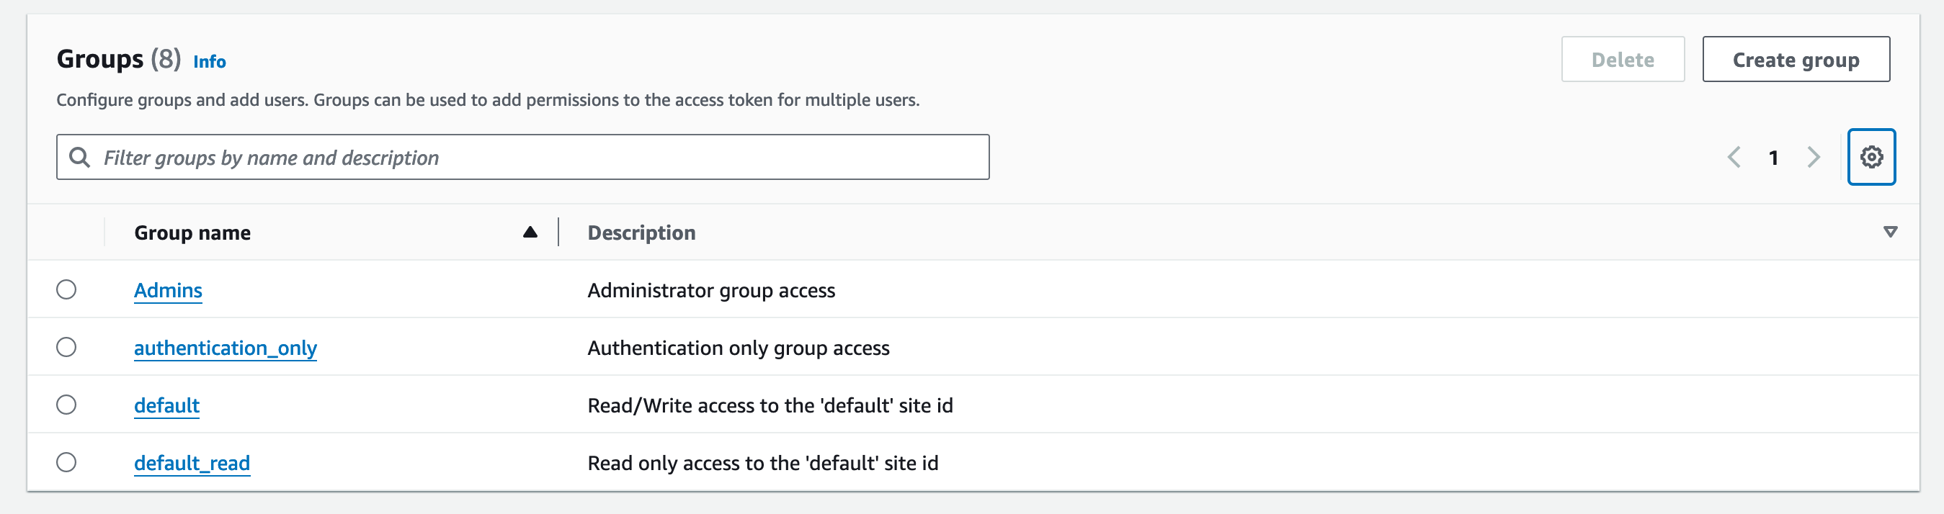The image size is (1944, 514).
Task: Click the Info link beside Groups heading
Action: point(209,61)
